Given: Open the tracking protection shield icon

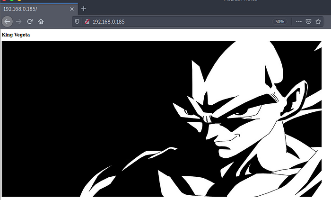Looking at the screenshot, I should coord(78,21).
